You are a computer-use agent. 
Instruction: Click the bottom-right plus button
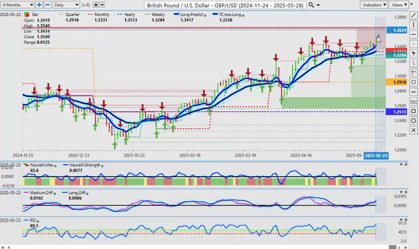(x=406, y=247)
